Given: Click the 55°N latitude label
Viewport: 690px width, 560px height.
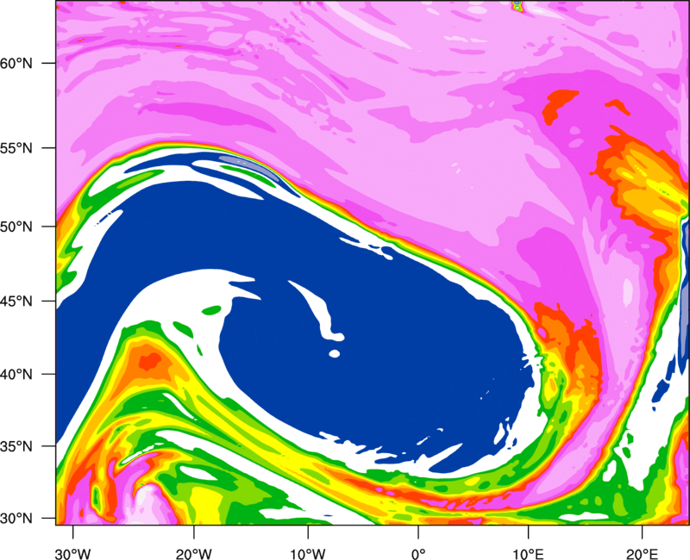Looking at the screenshot, I should coord(16,148).
